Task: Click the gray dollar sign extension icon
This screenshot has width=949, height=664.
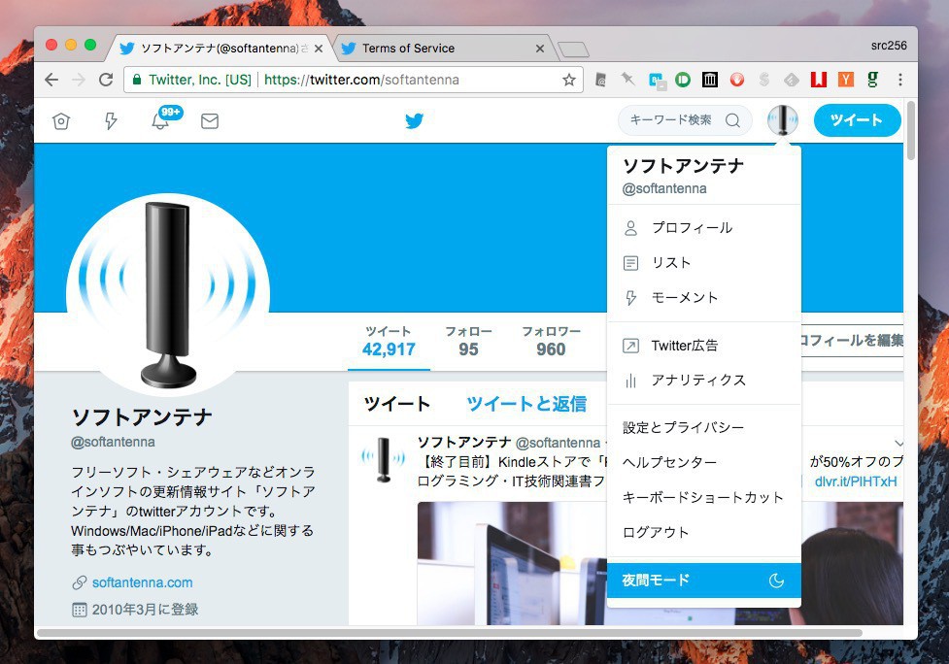Action: pos(763,80)
